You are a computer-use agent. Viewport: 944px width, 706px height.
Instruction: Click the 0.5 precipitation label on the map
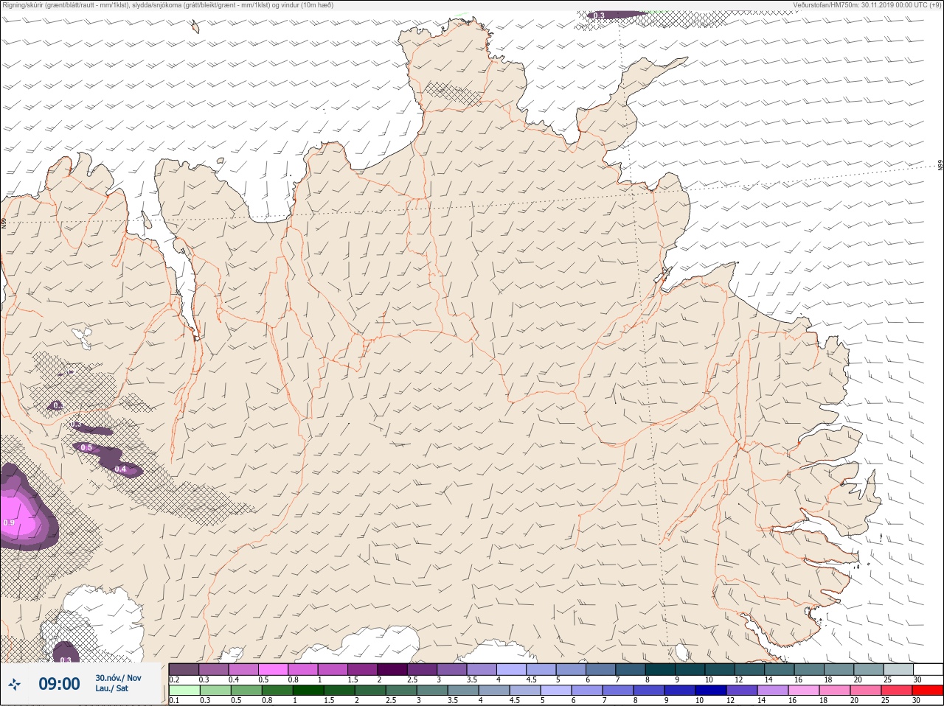[x=86, y=447]
